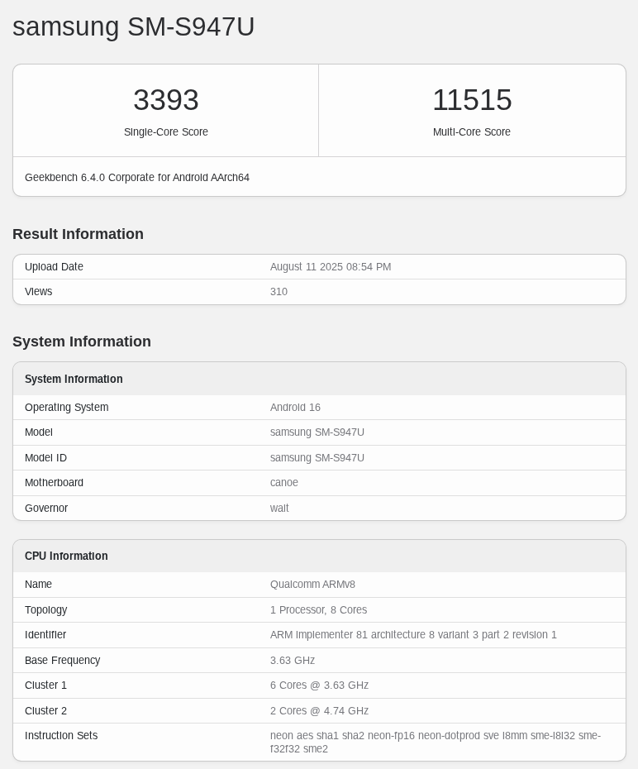Click the Model row label
638x769 pixels.
coord(39,432)
